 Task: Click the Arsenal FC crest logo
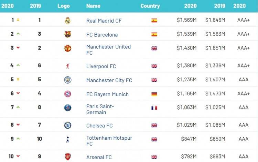[68, 157]
